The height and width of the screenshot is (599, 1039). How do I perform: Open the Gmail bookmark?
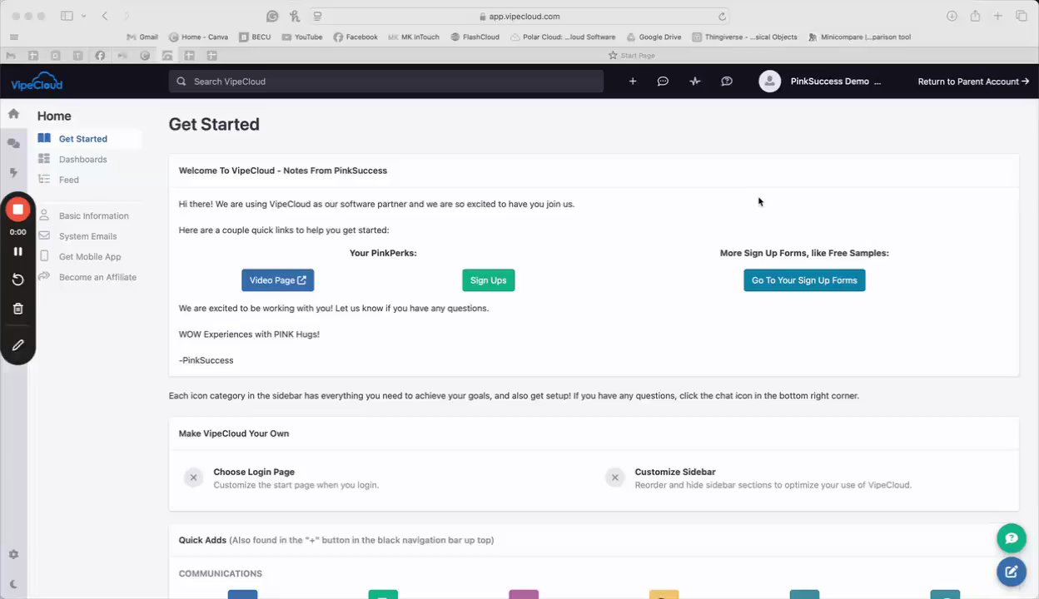[142, 37]
